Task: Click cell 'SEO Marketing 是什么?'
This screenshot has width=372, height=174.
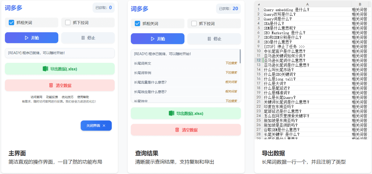Action: 307,33
